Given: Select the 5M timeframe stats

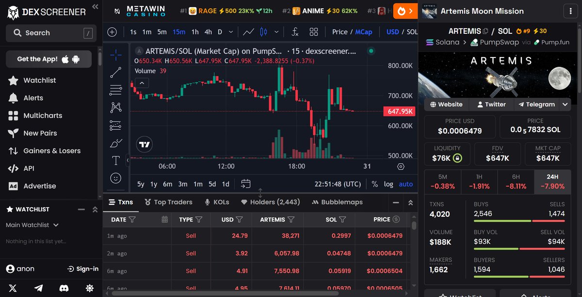Looking at the screenshot, I should click(442, 182).
